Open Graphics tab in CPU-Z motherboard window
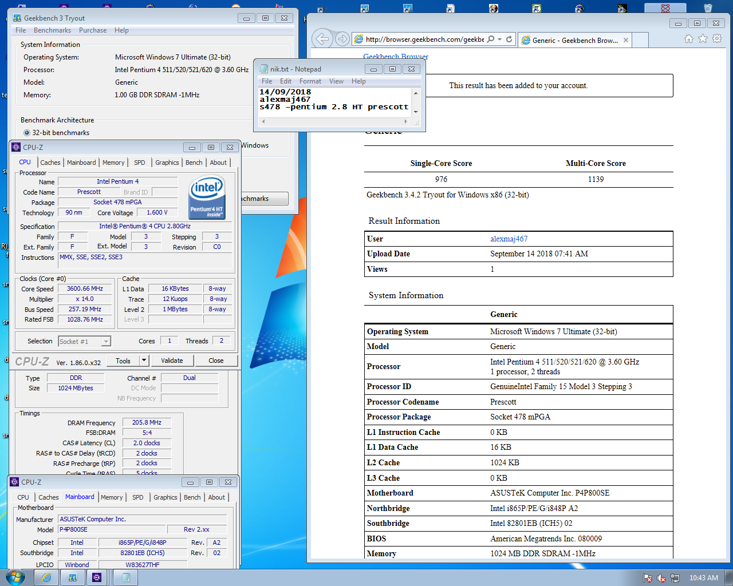The height and width of the screenshot is (586, 733). click(x=165, y=497)
